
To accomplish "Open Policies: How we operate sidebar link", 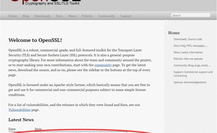I will pyautogui.click(x=188, y=59).
